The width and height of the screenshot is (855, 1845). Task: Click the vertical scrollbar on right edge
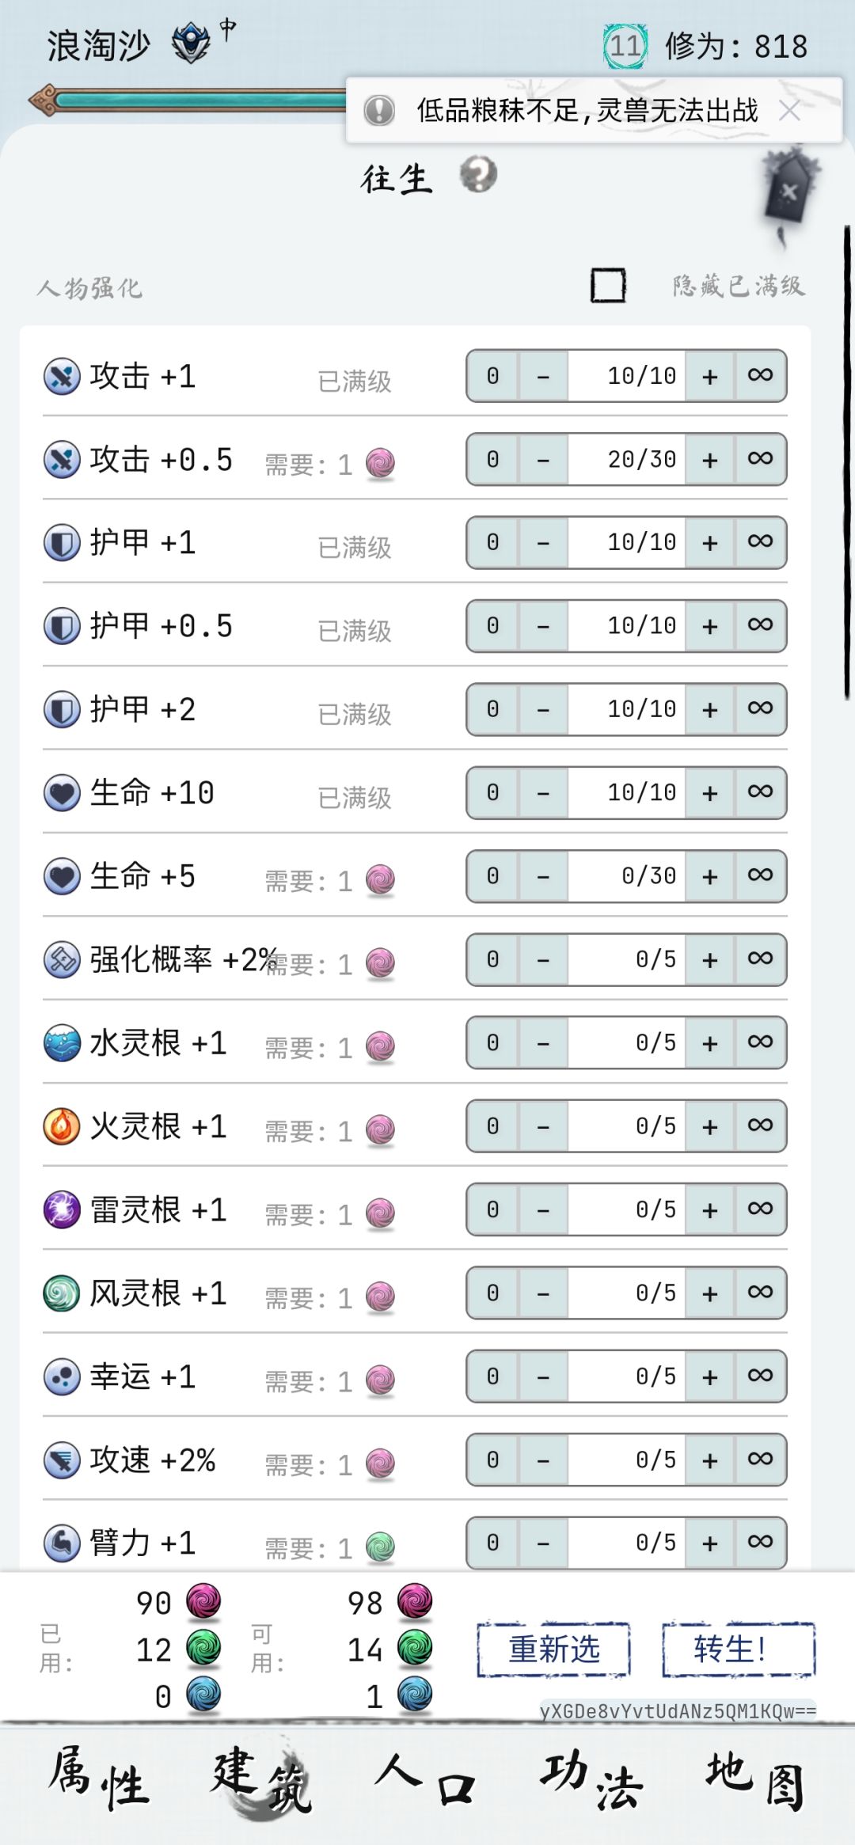click(x=847, y=462)
